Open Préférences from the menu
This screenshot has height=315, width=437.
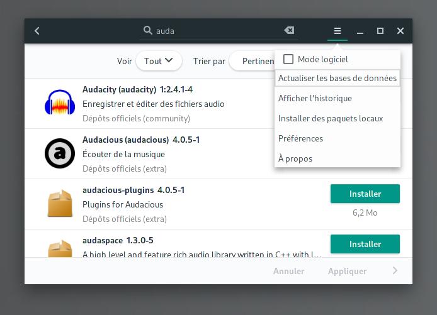pos(338,138)
